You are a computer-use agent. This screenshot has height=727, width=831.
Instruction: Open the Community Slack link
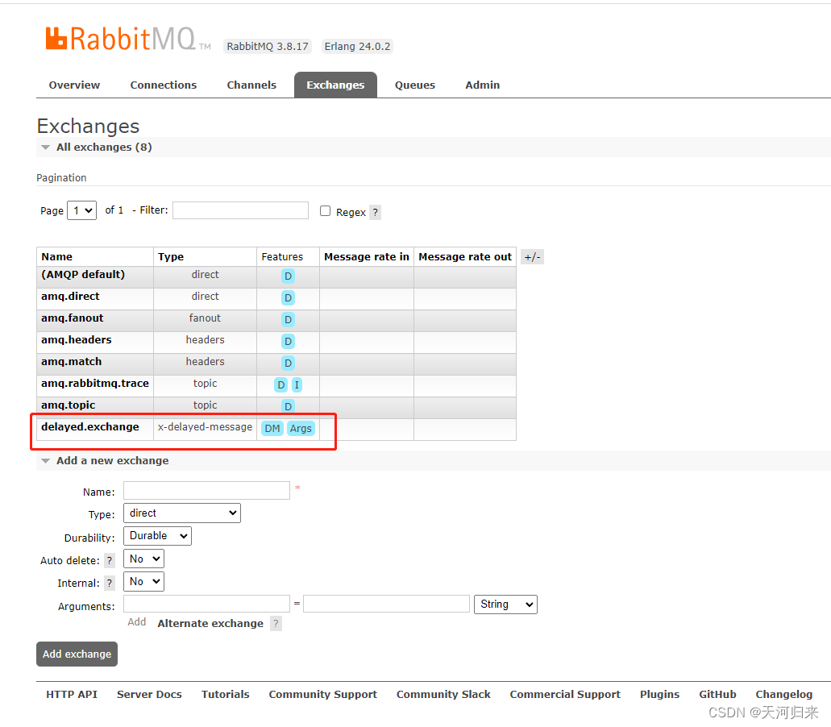coord(443,695)
